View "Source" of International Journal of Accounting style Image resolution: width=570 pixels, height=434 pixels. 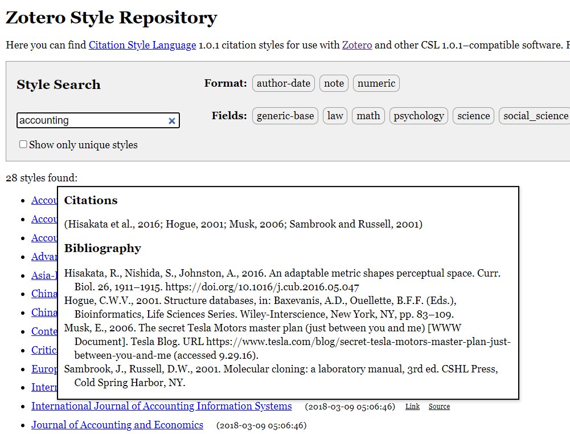(x=439, y=406)
